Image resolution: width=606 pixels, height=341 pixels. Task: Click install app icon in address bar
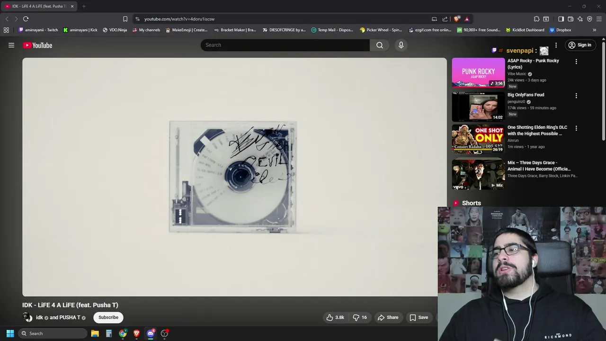point(434,19)
